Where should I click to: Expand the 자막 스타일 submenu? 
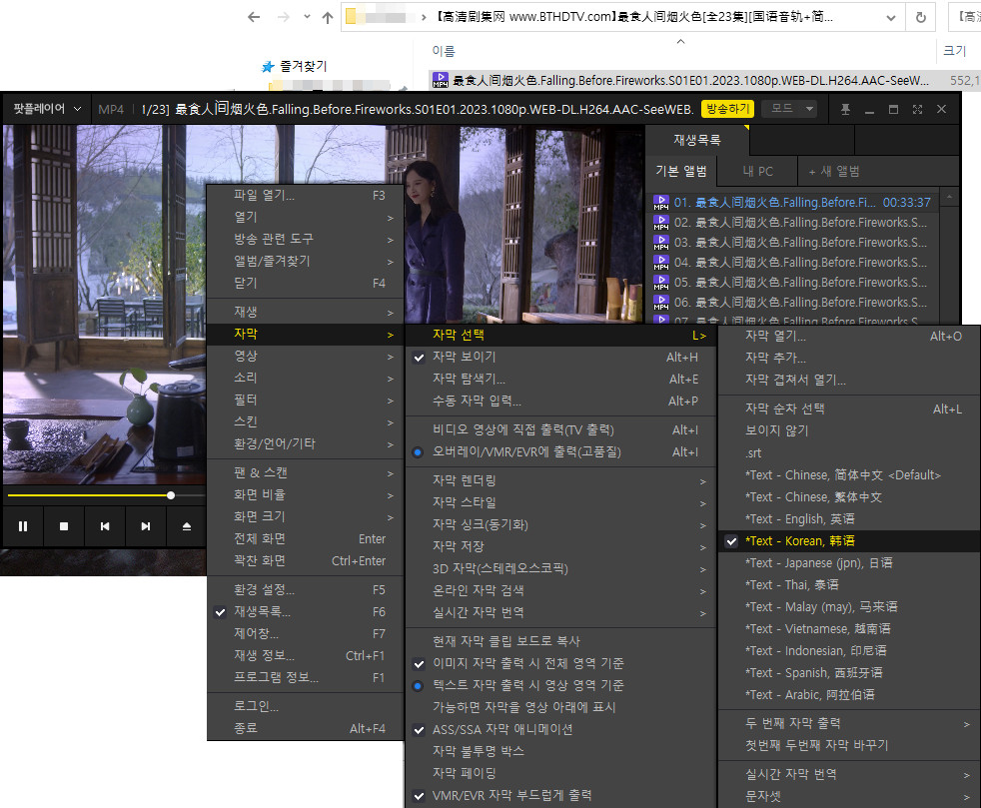tap(560, 502)
